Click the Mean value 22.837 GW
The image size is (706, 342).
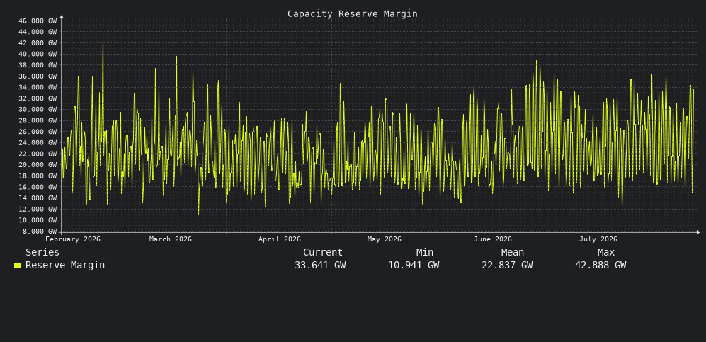[507, 265]
